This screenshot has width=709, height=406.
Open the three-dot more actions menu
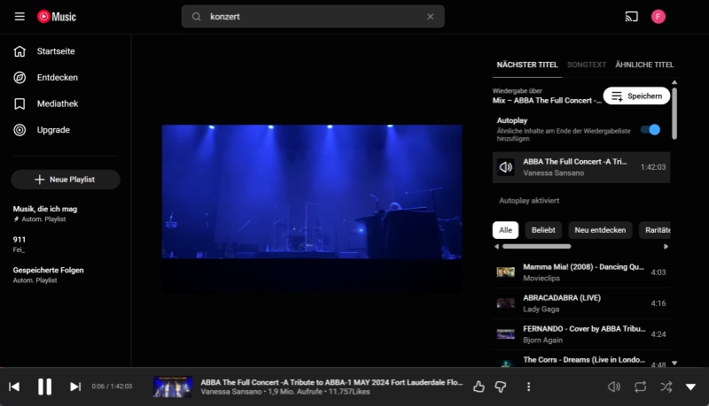click(528, 387)
